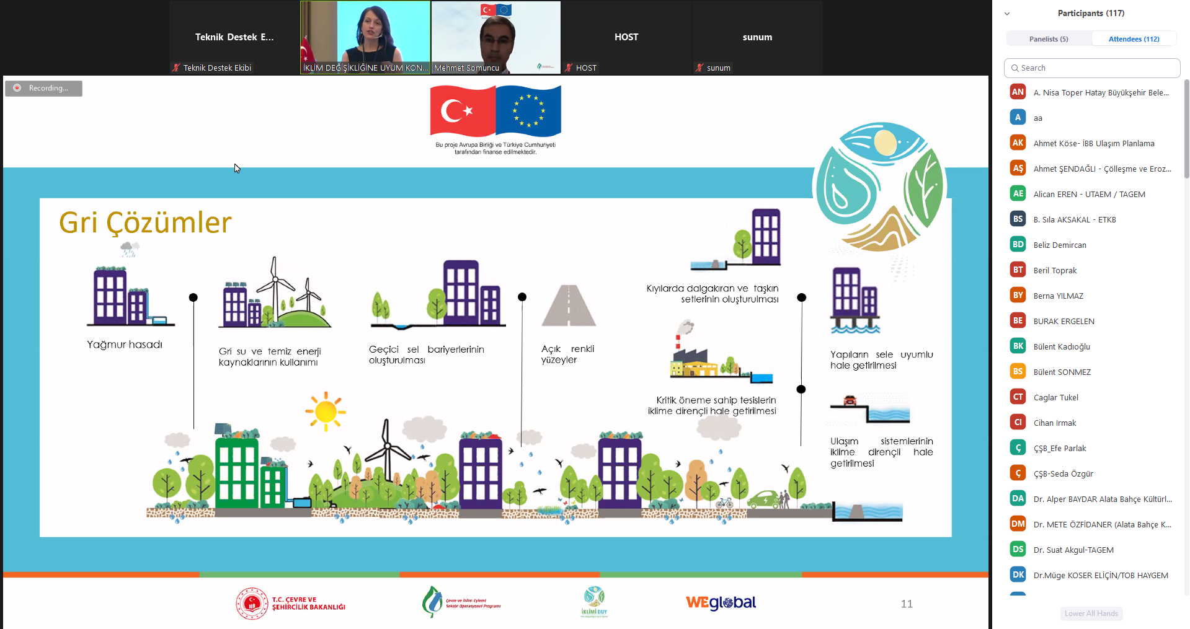The height and width of the screenshot is (629, 1190).
Task: Click the Recording indicator button
Action: 43,88
